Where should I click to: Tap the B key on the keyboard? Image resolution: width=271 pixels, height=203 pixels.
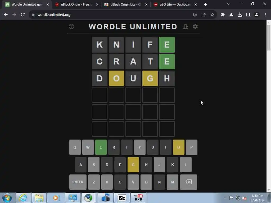click(146, 182)
